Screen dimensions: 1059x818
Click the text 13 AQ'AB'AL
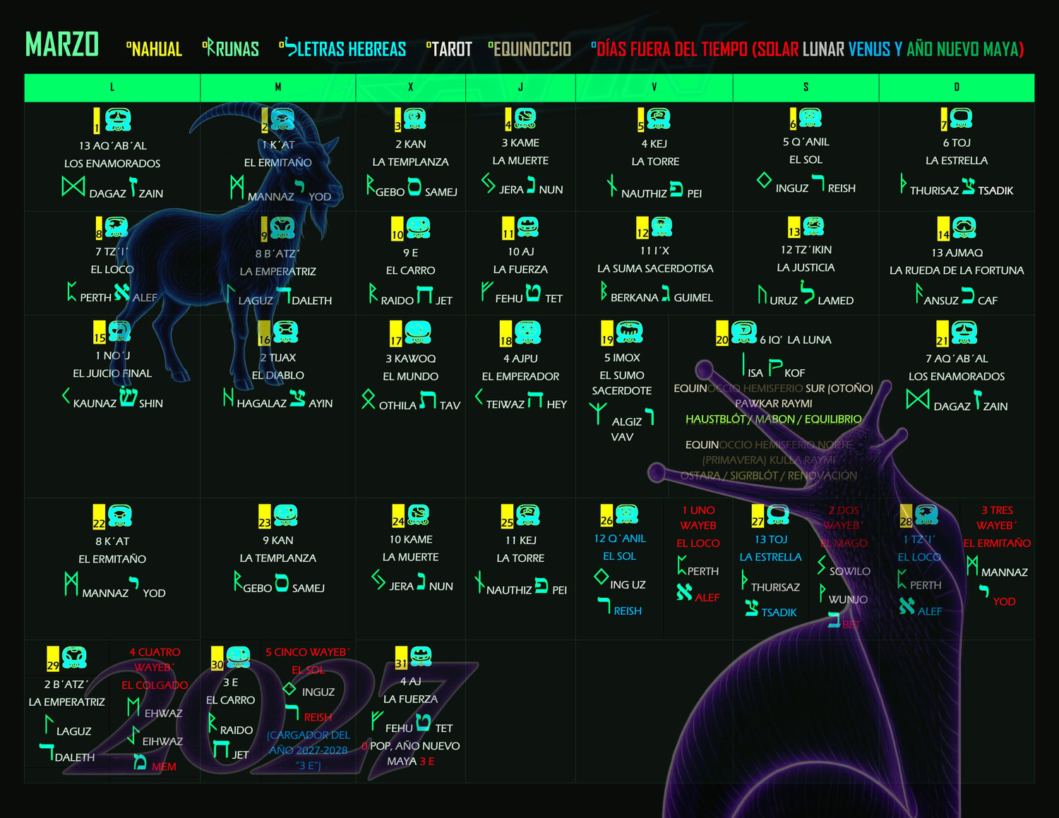[x=113, y=146]
